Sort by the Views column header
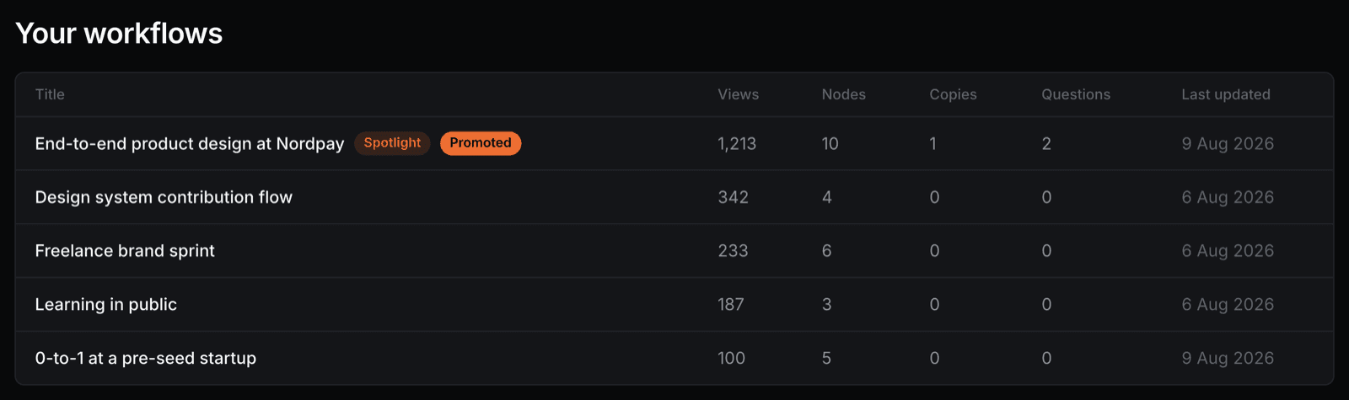 [x=739, y=94]
